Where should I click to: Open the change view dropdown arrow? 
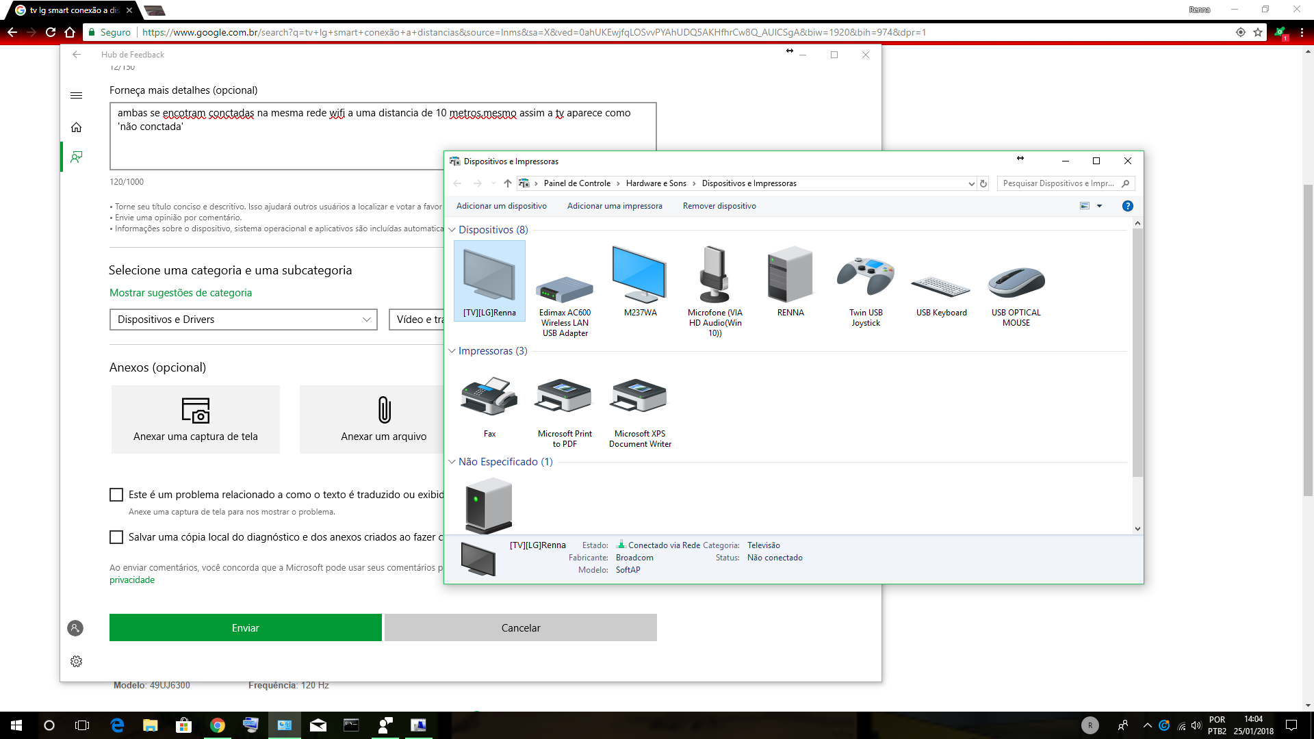tap(1100, 206)
